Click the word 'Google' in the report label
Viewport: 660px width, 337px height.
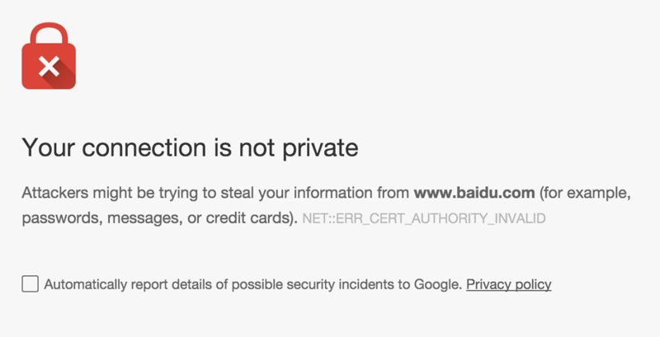(436, 285)
